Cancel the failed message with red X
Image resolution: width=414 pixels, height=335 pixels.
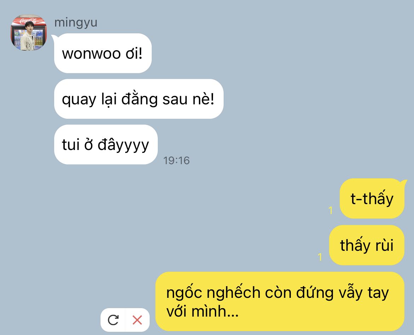137,320
